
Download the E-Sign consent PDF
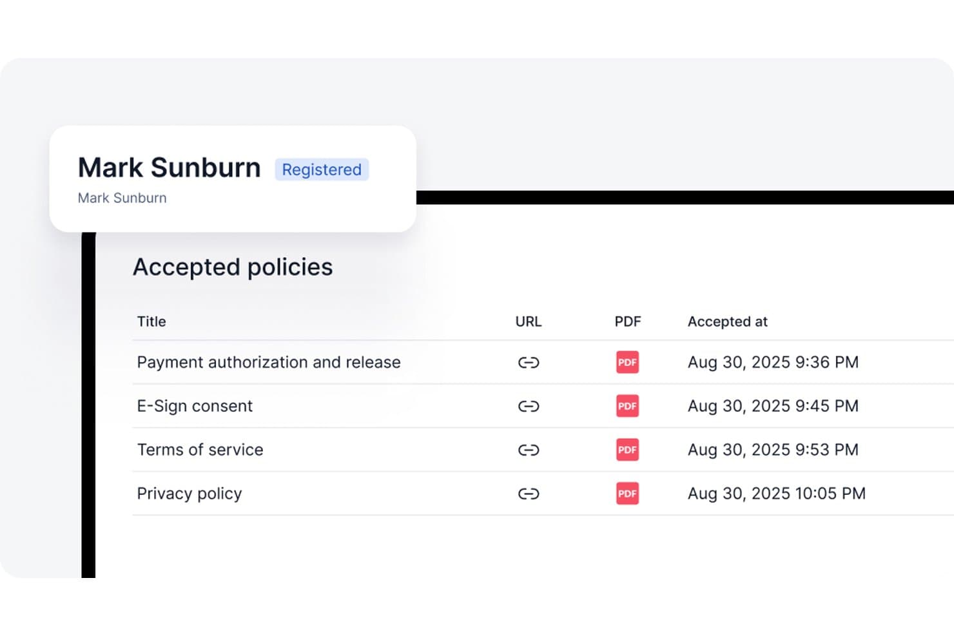(627, 406)
